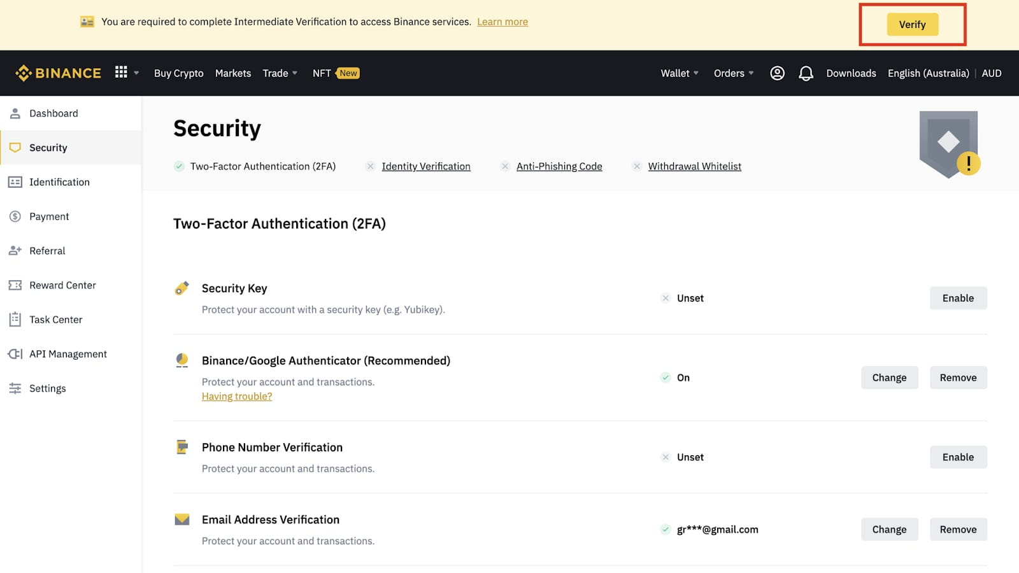Click the Identification card icon

tap(15, 182)
